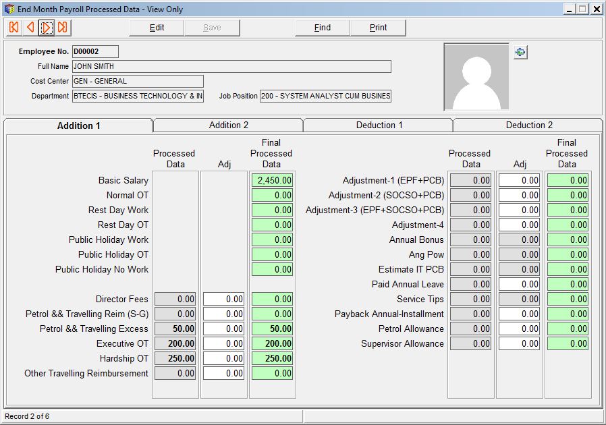Image resolution: width=606 pixels, height=425 pixels.
Task: Click Ang Pow final processed value
Action: 568,254
